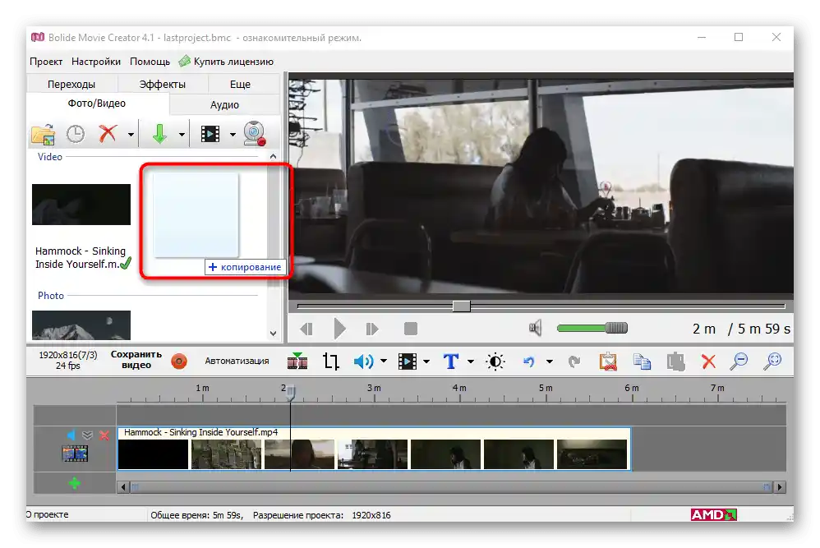Click timeline scrollbar left arrow

pyautogui.click(x=123, y=487)
